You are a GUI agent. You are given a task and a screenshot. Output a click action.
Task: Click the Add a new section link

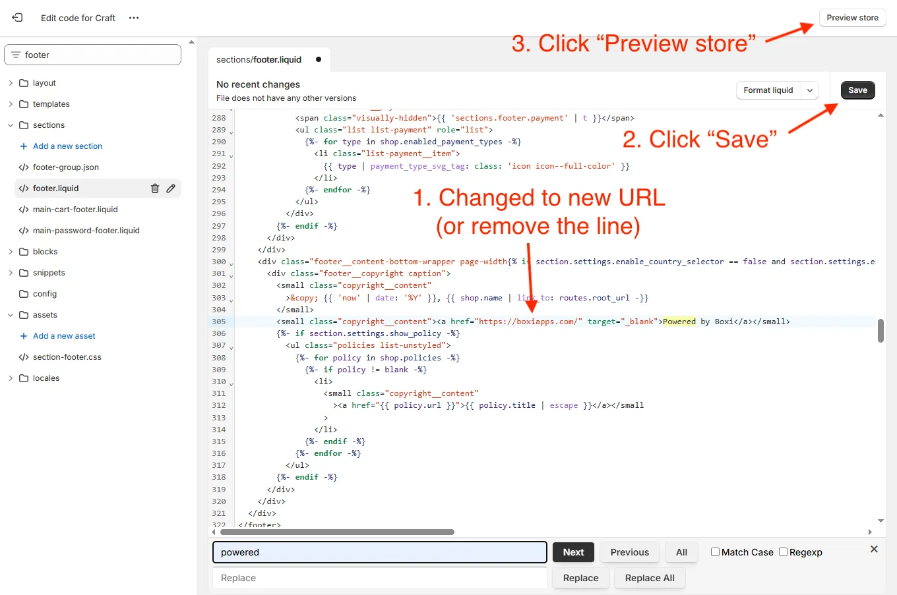click(67, 146)
